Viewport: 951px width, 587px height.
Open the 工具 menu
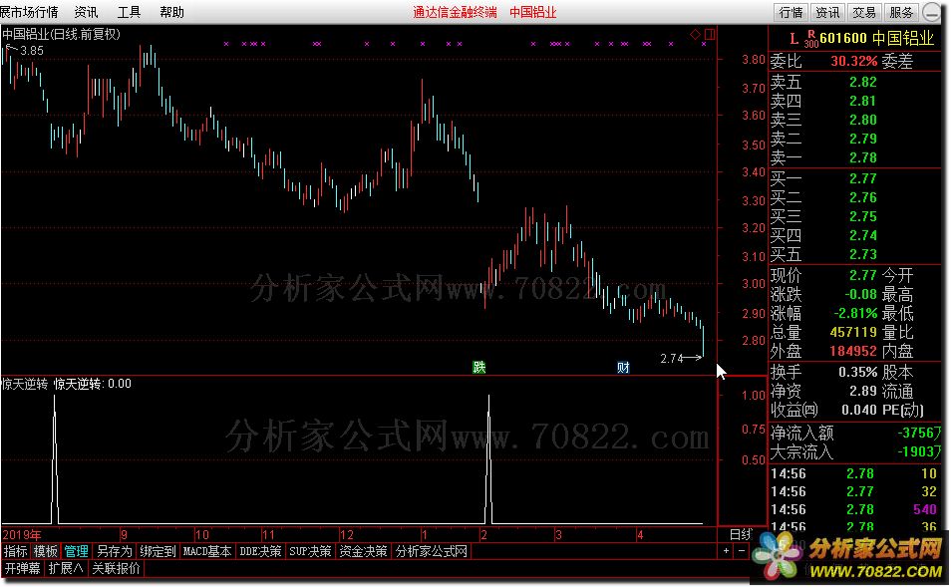(129, 12)
